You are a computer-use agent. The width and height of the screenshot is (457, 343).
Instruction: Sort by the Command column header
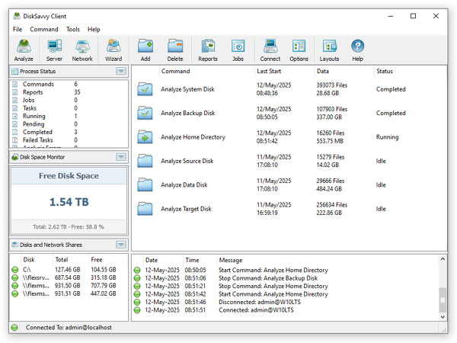tap(206, 72)
